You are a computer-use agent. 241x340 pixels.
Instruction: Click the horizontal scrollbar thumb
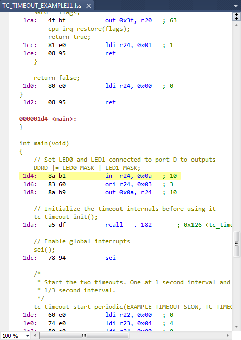click(x=84, y=336)
